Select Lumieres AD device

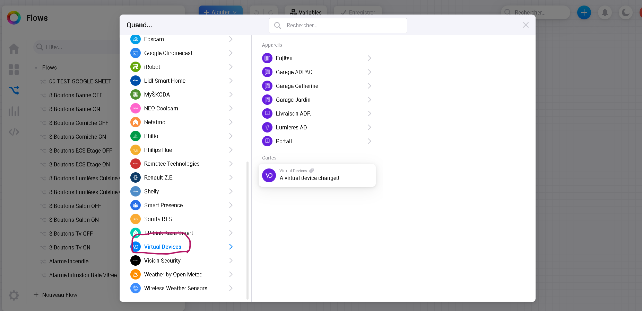tap(317, 127)
